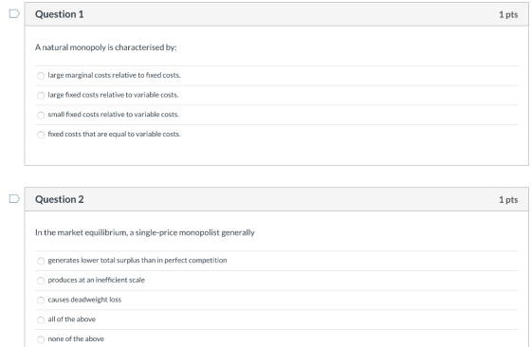Select 'large marginal costs relative to fixed costs'
This screenshot has height=347, width=531.
[x=41, y=76]
